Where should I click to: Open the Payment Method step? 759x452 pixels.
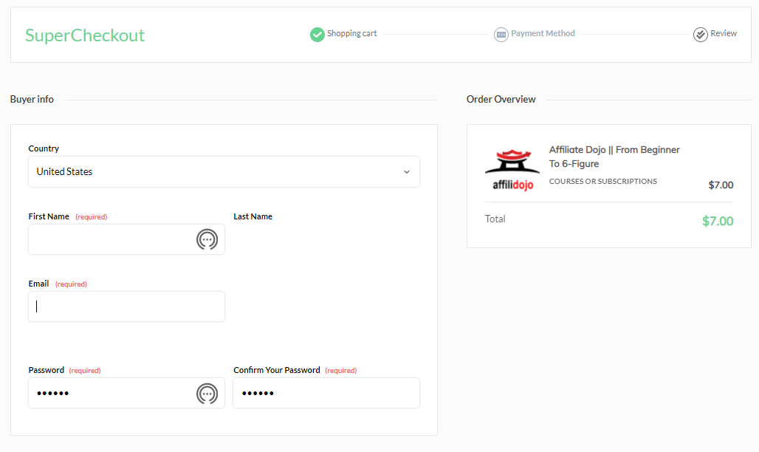543,33
